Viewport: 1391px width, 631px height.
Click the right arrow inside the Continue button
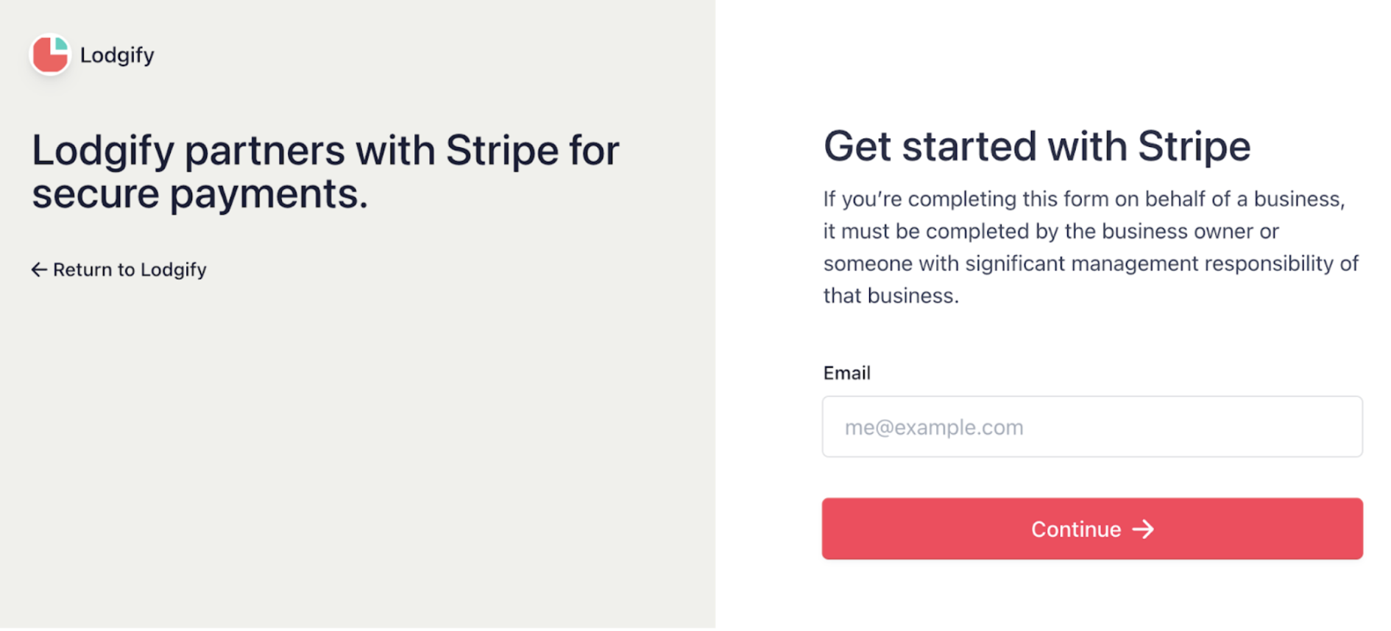[1143, 530]
